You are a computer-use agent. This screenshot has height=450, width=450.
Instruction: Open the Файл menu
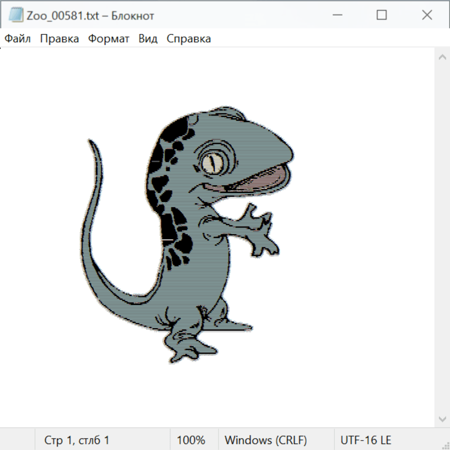[17, 39]
